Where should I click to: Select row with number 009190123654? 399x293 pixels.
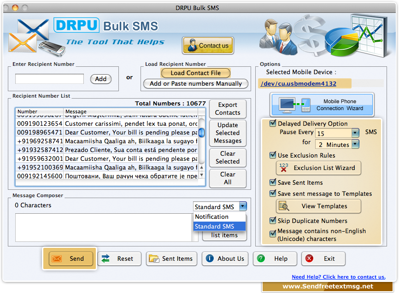tap(107, 123)
